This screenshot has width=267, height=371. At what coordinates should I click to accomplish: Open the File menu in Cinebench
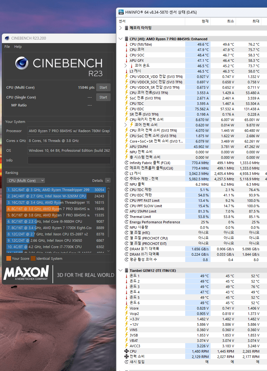(7, 47)
